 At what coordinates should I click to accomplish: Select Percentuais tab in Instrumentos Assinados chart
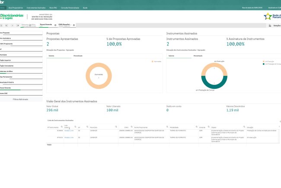tap(198, 56)
